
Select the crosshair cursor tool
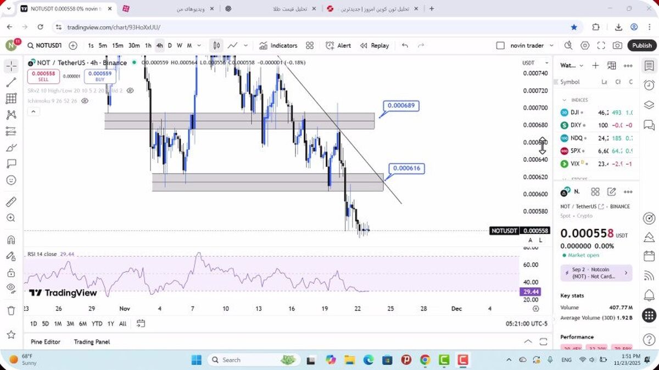[x=11, y=66]
